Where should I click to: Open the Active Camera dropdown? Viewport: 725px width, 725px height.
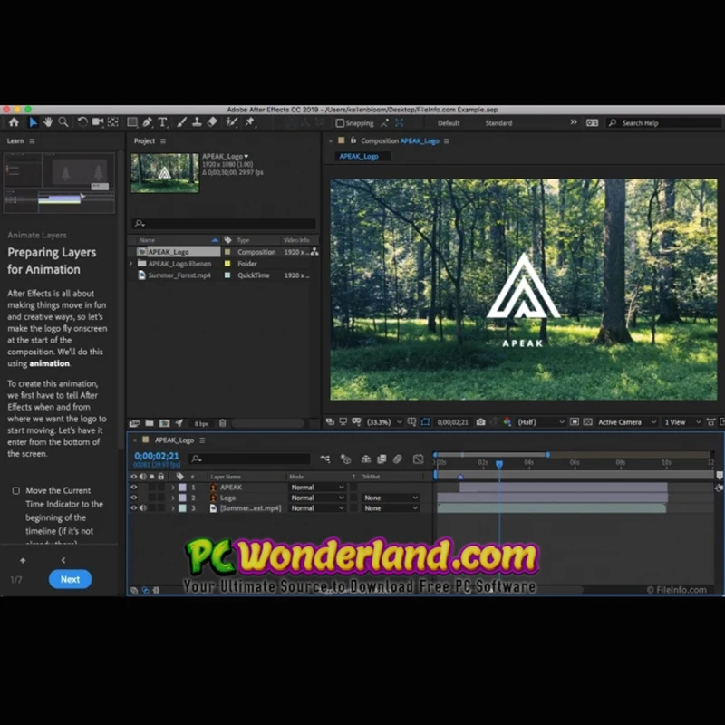click(627, 422)
